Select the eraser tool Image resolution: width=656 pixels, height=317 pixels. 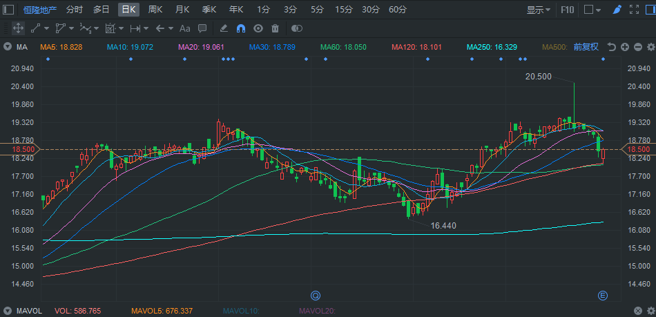[224, 28]
